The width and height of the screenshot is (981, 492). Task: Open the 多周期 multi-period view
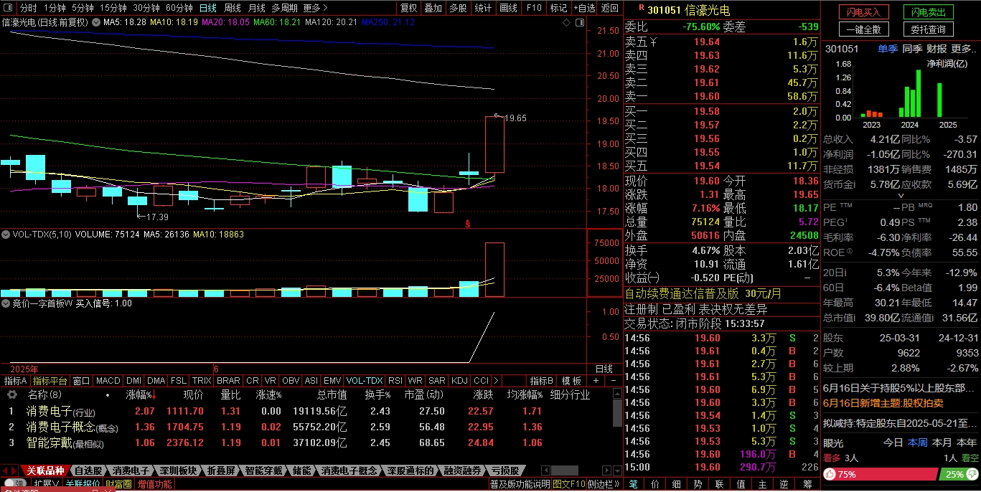[284, 8]
